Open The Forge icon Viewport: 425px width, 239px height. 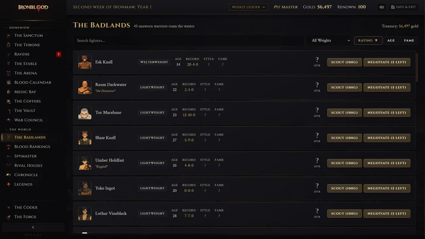(8, 217)
